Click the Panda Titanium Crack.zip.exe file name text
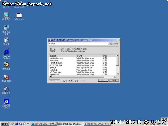Image resolution: width=168 pixels, height=126 pixels. pyautogui.click(x=73, y=51)
